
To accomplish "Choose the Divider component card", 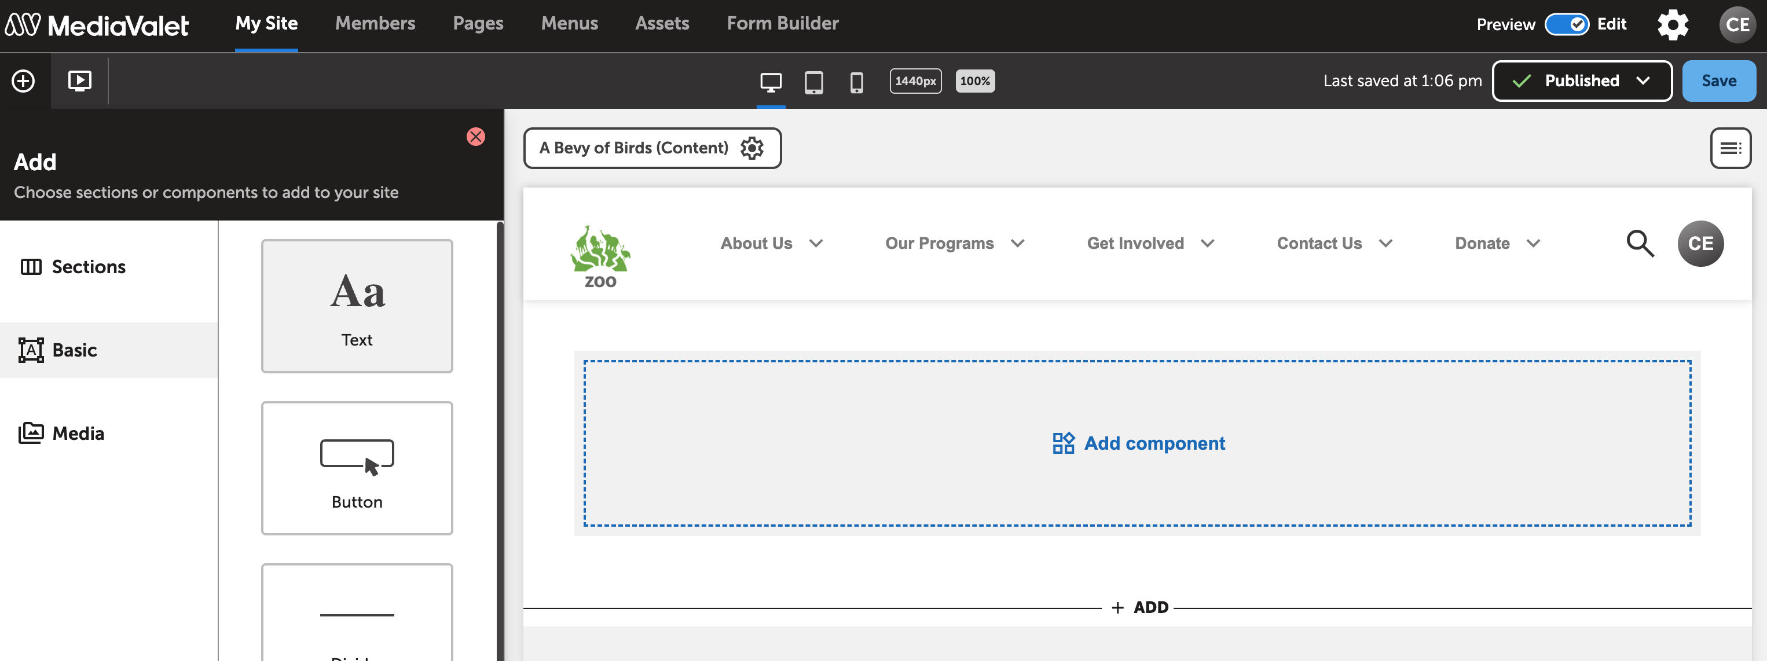I will 357,612.
